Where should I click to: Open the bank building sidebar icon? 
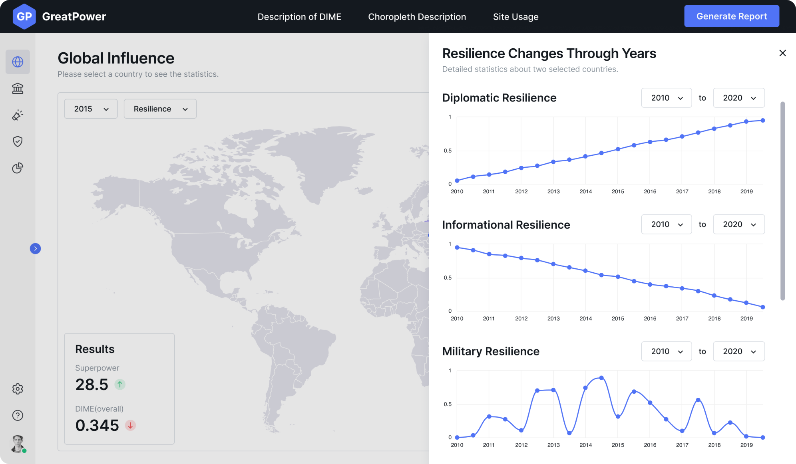(18, 88)
